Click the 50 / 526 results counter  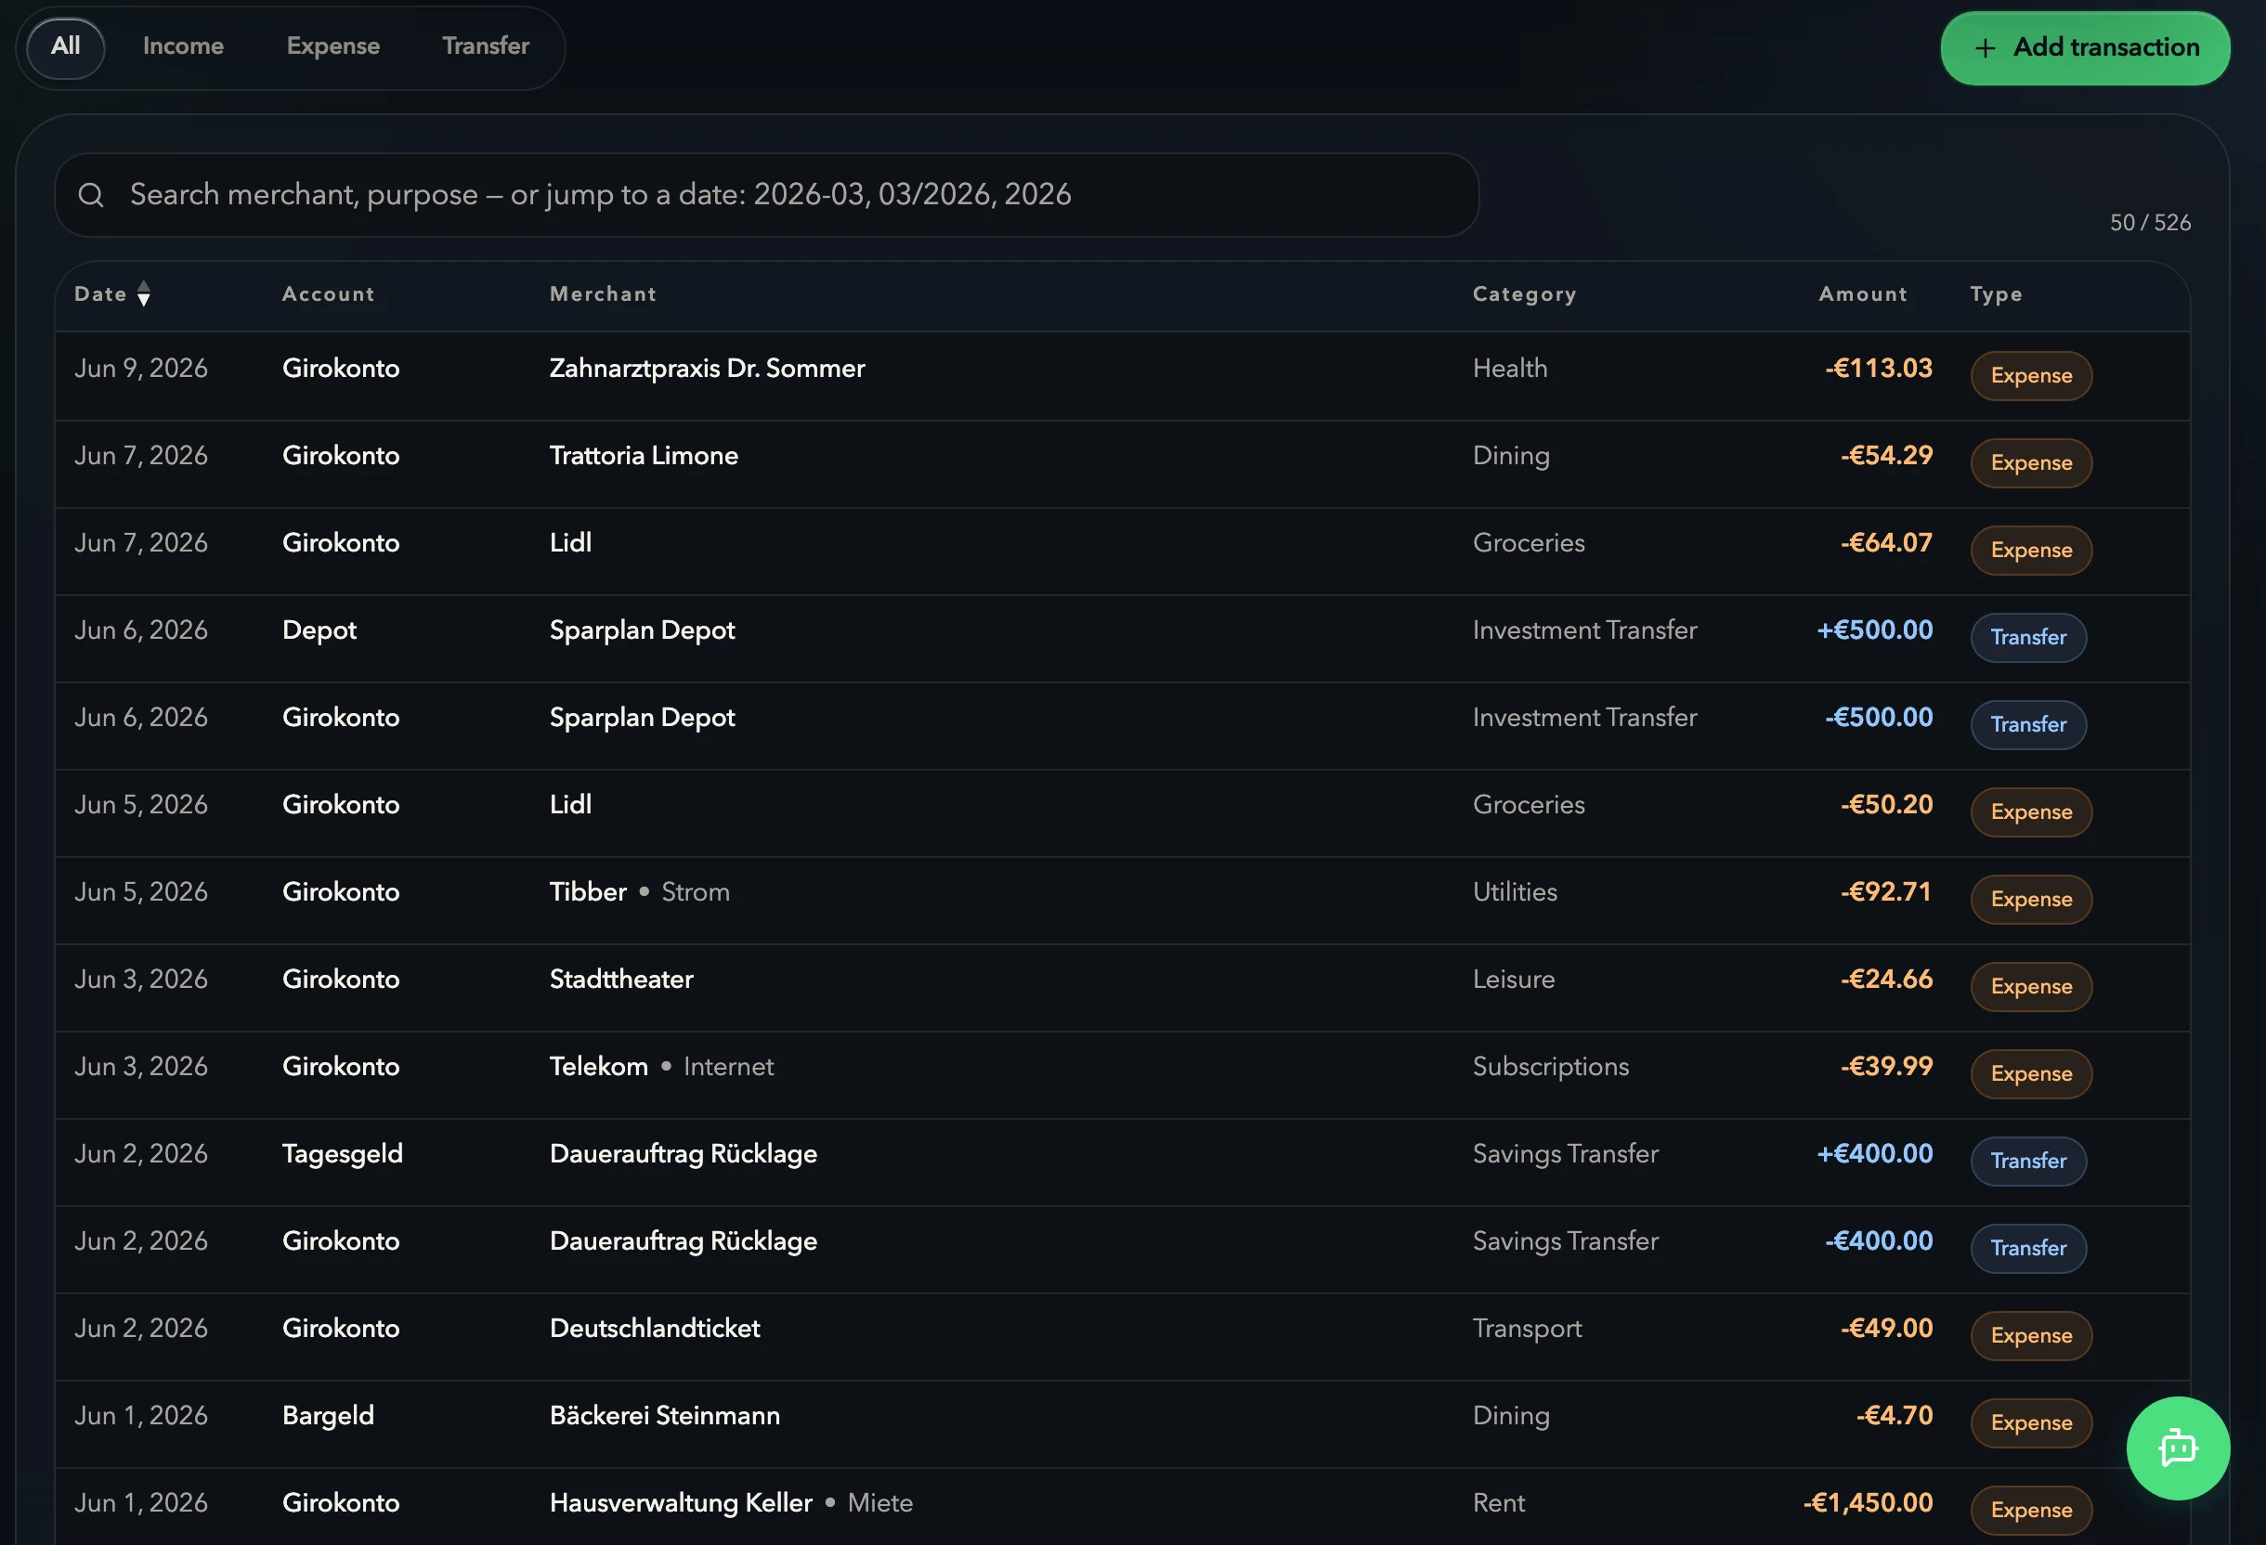click(x=2150, y=222)
